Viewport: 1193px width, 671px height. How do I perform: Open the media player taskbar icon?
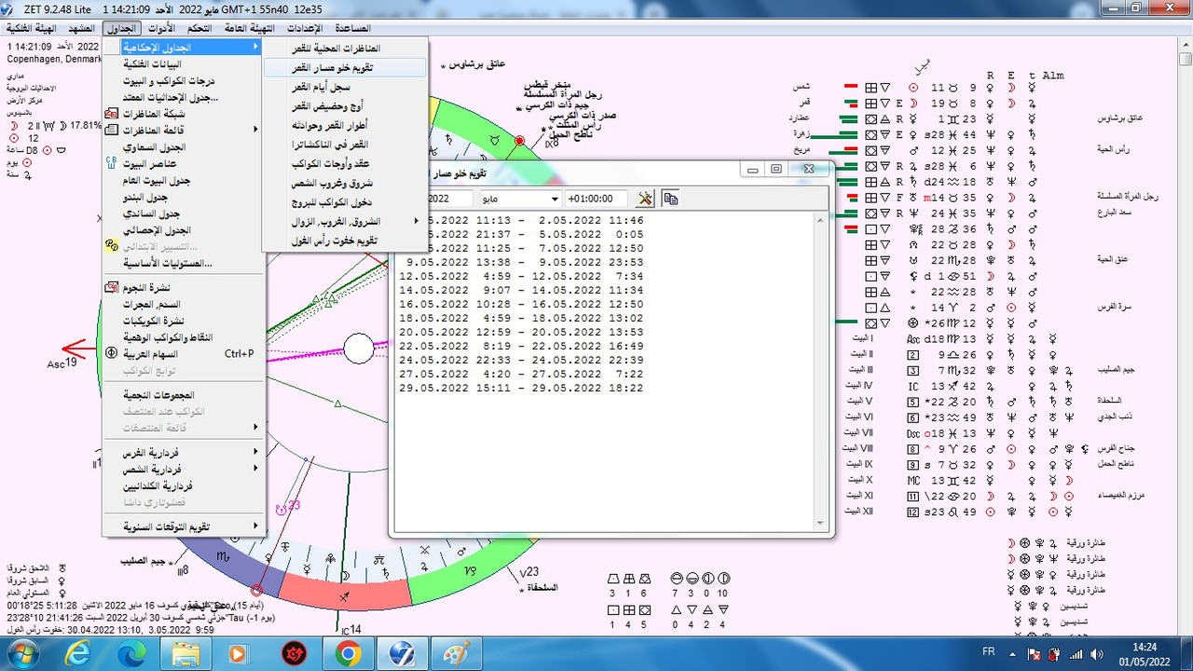tap(239, 653)
